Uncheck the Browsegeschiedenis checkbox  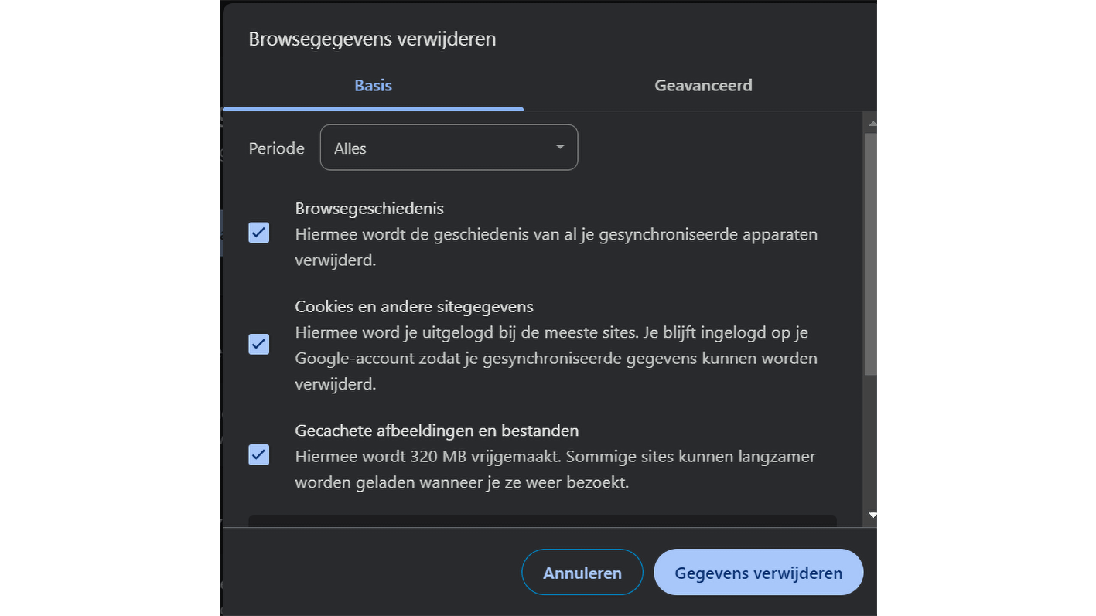(x=259, y=233)
